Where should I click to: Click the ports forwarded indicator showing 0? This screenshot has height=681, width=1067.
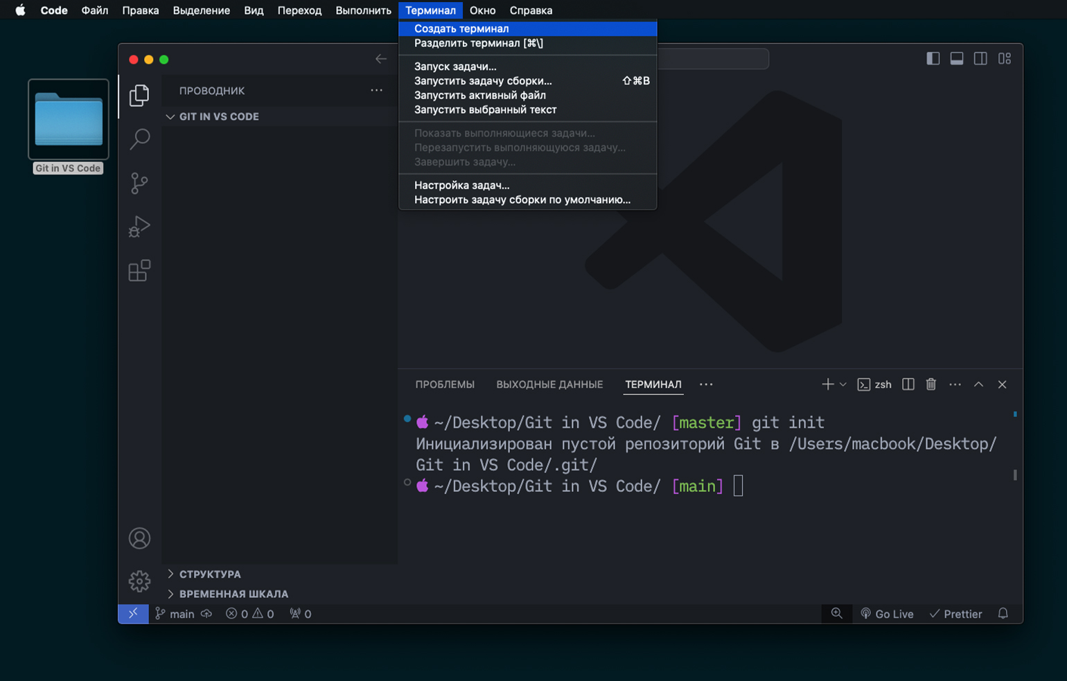[x=300, y=614]
